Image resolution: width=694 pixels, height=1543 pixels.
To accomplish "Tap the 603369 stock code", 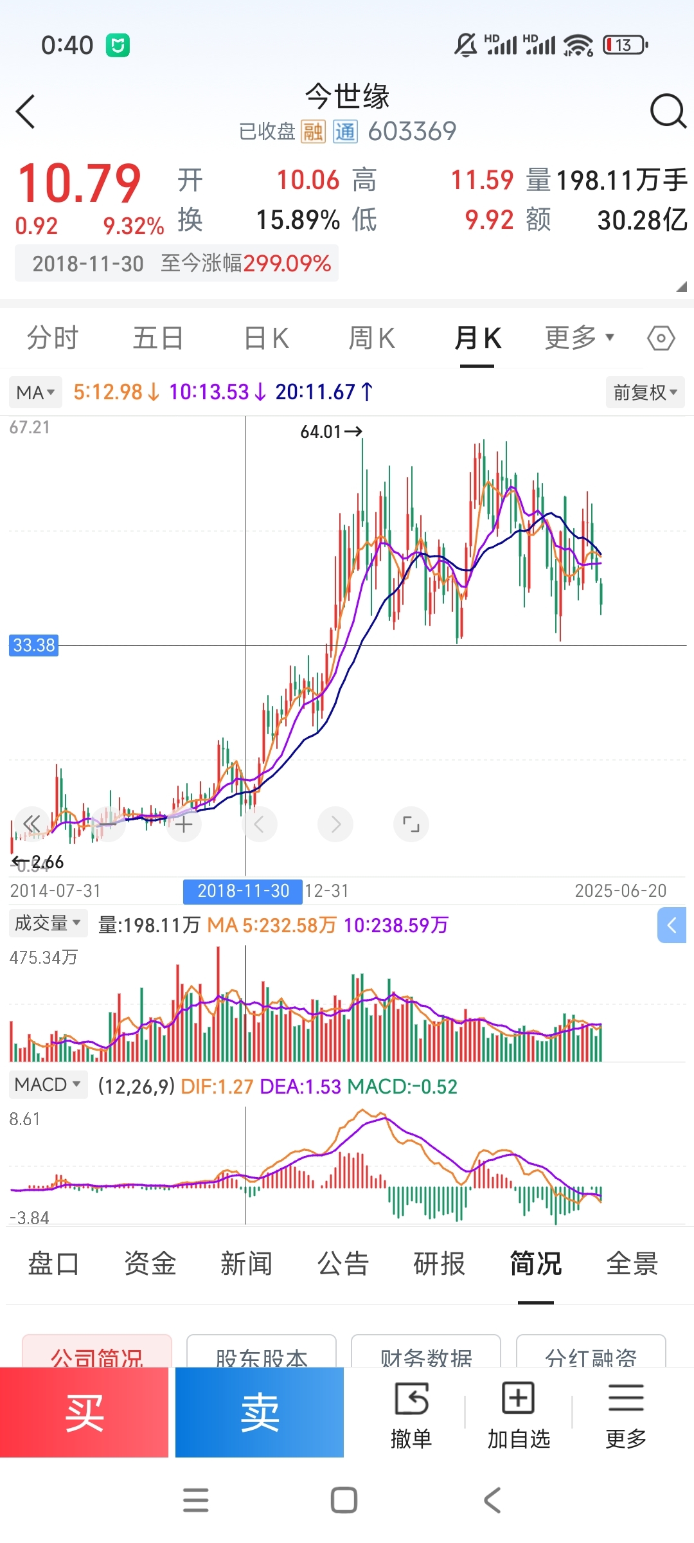I will (x=412, y=132).
